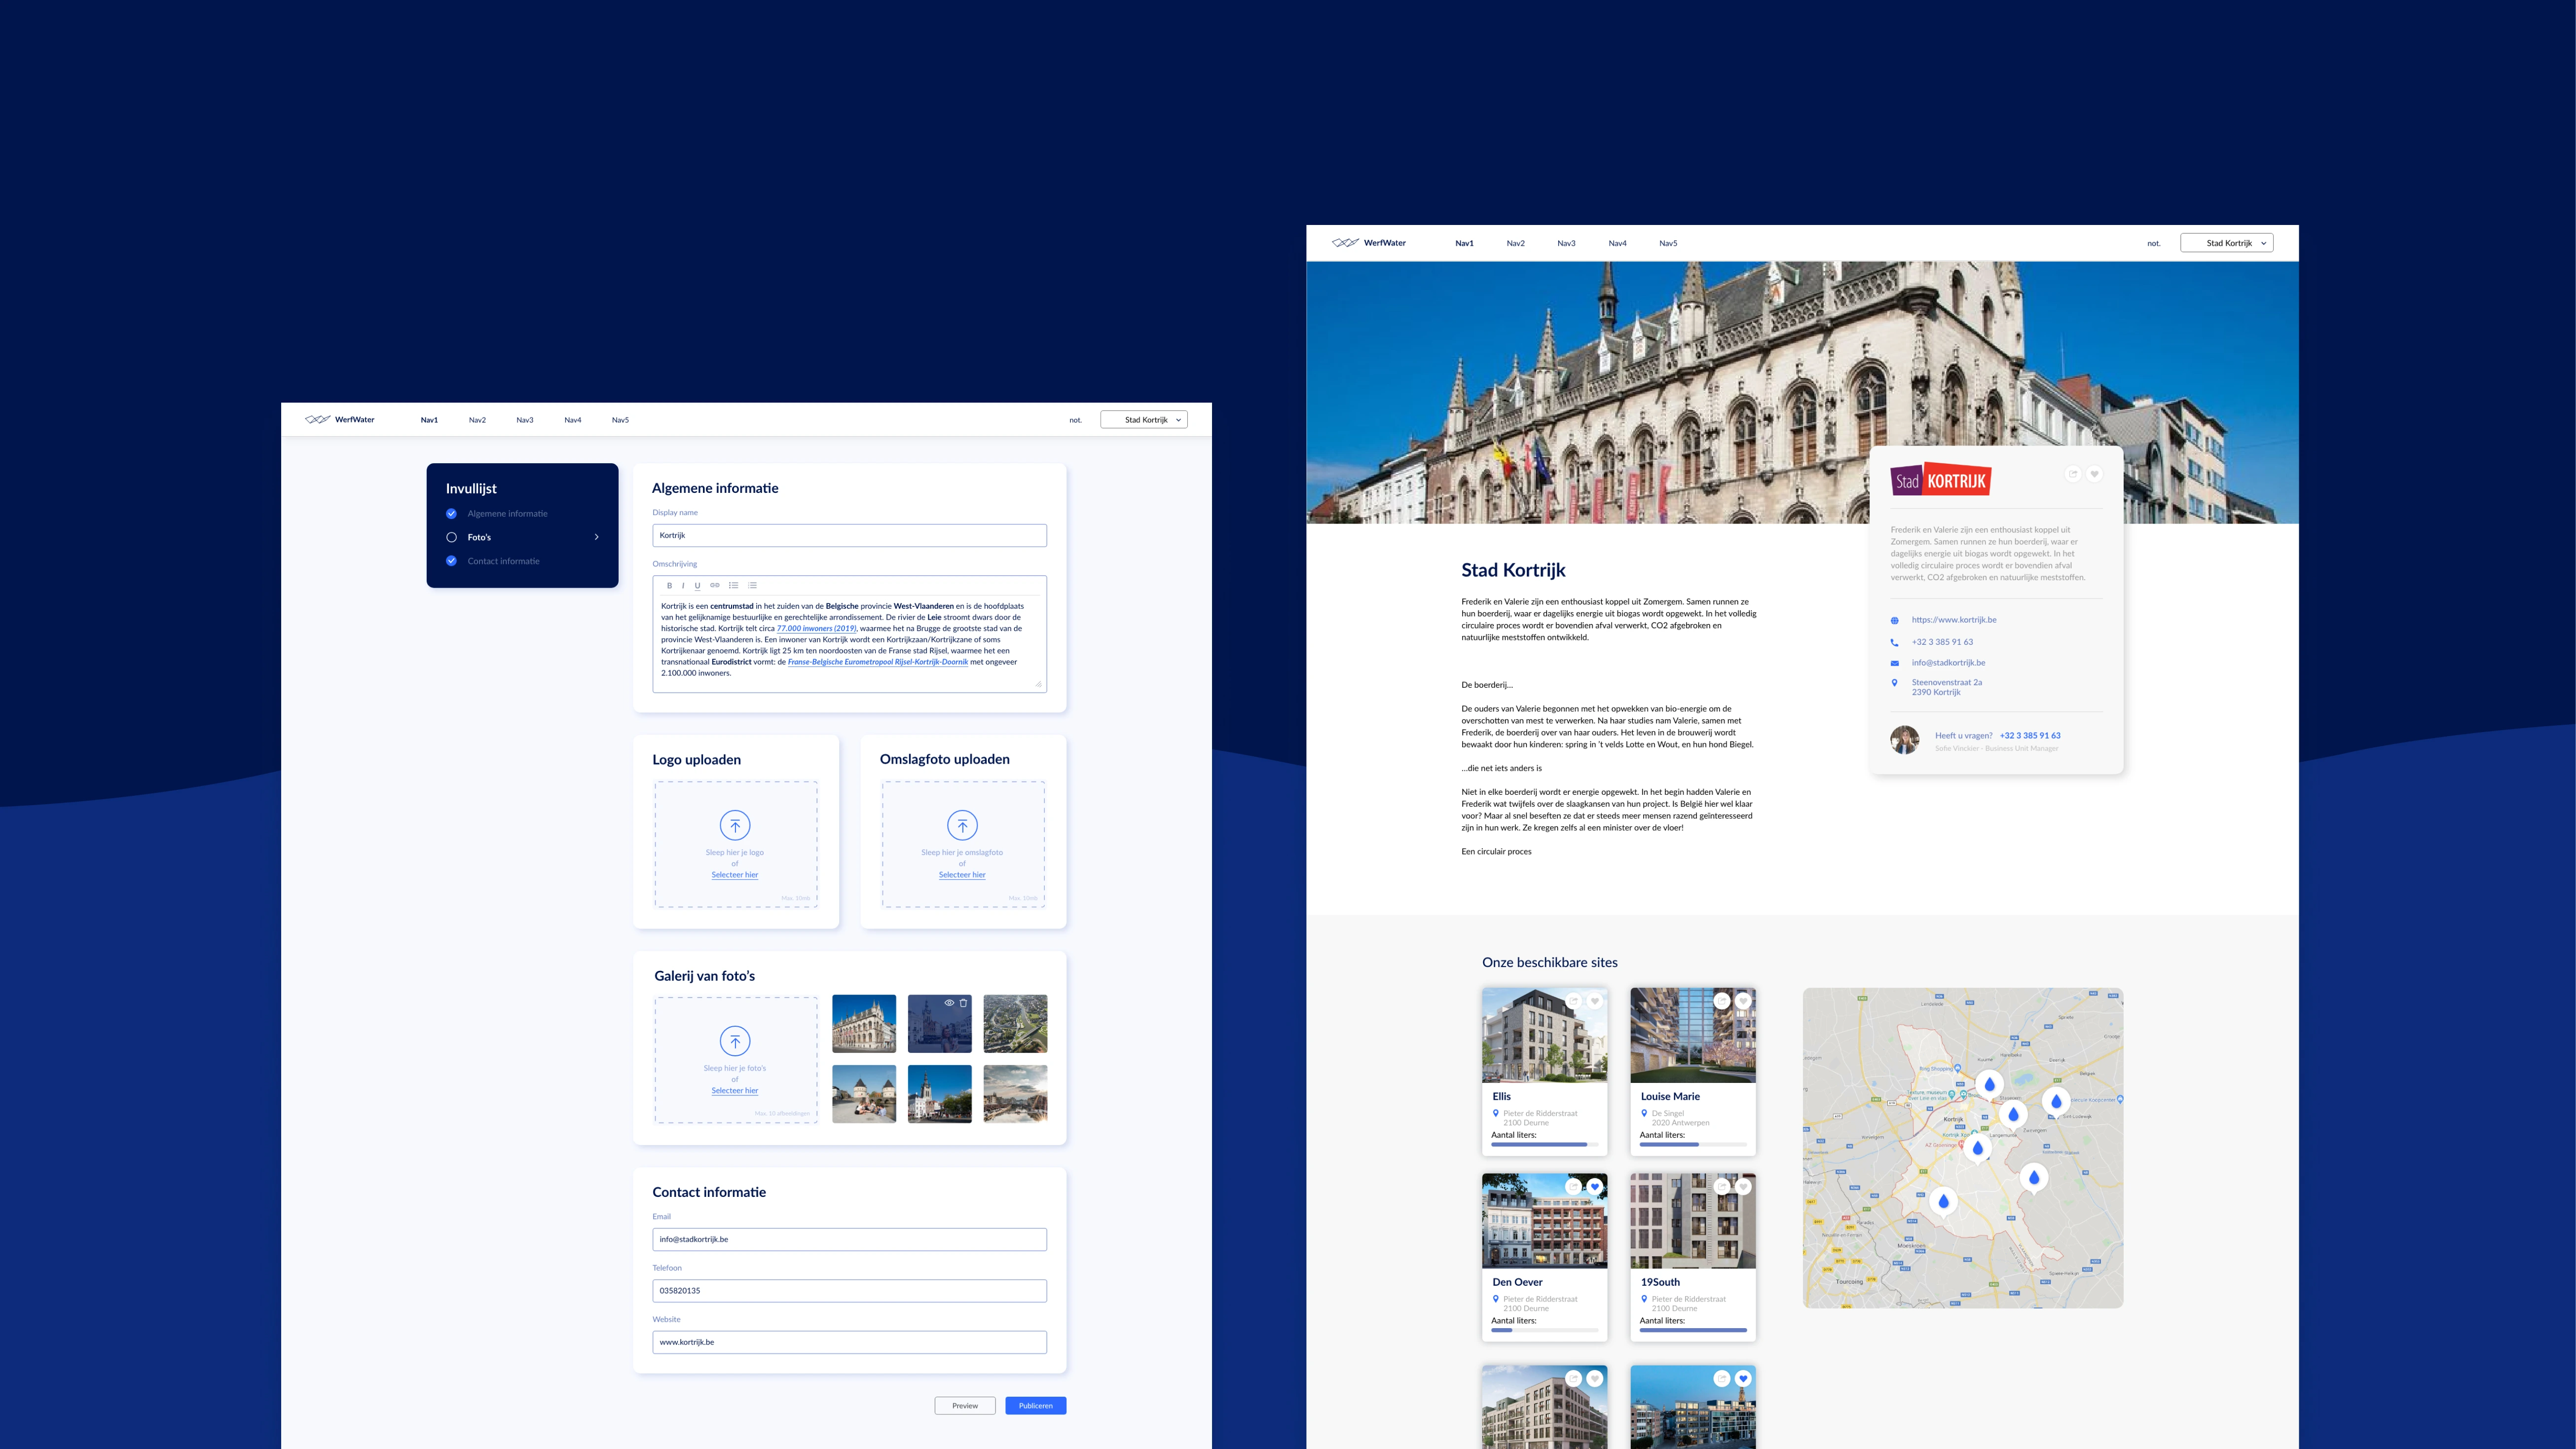The image size is (2576, 1449).
Task: Unfavorite the Den Oever site card
Action: point(1595,1187)
